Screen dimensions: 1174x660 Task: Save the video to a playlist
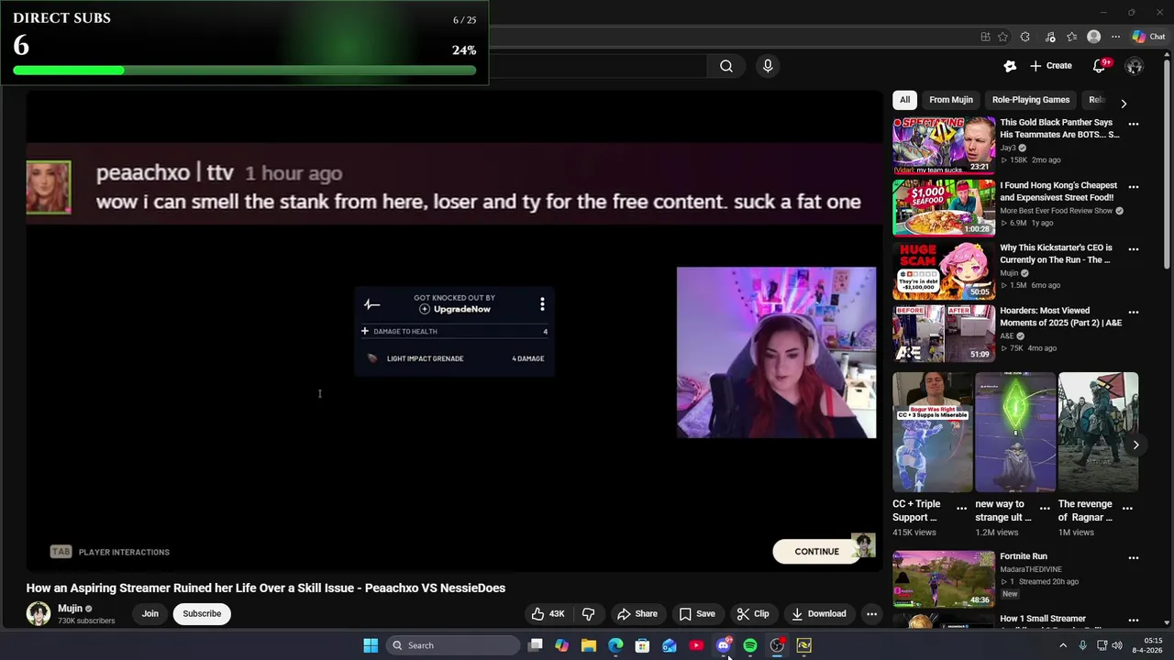(697, 614)
